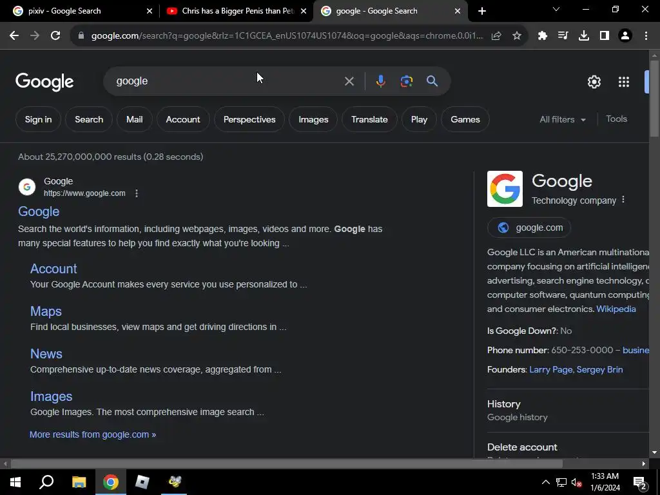Image resolution: width=660 pixels, height=495 pixels.
Task: Open the main Google result title link
Action: coord(39,211)
